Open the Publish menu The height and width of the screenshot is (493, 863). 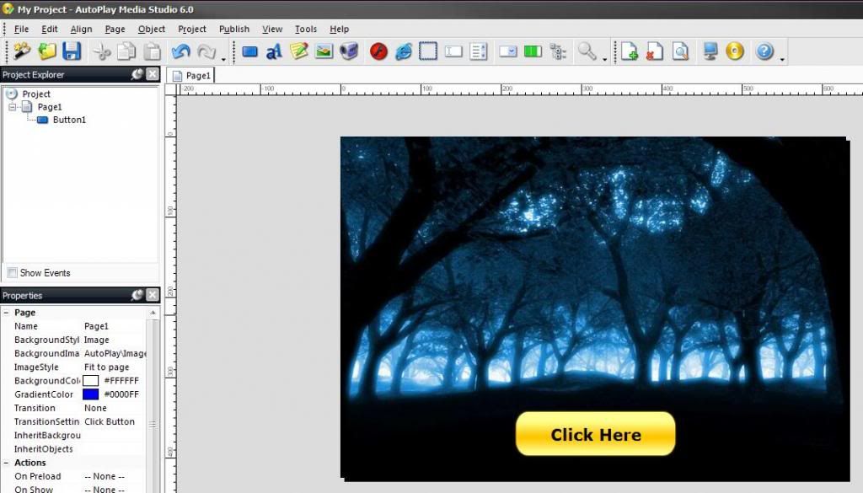[233, 29]
